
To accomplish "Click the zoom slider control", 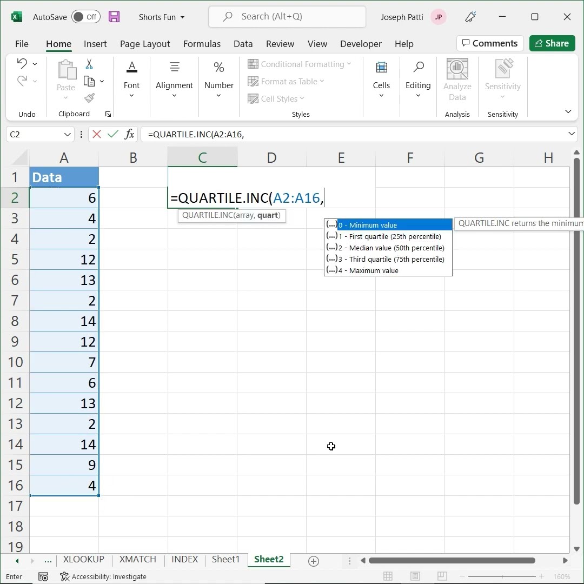I will (502, 576).
